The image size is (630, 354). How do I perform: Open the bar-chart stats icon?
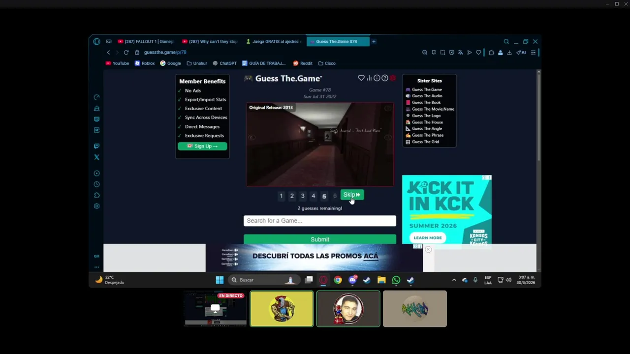369,78
